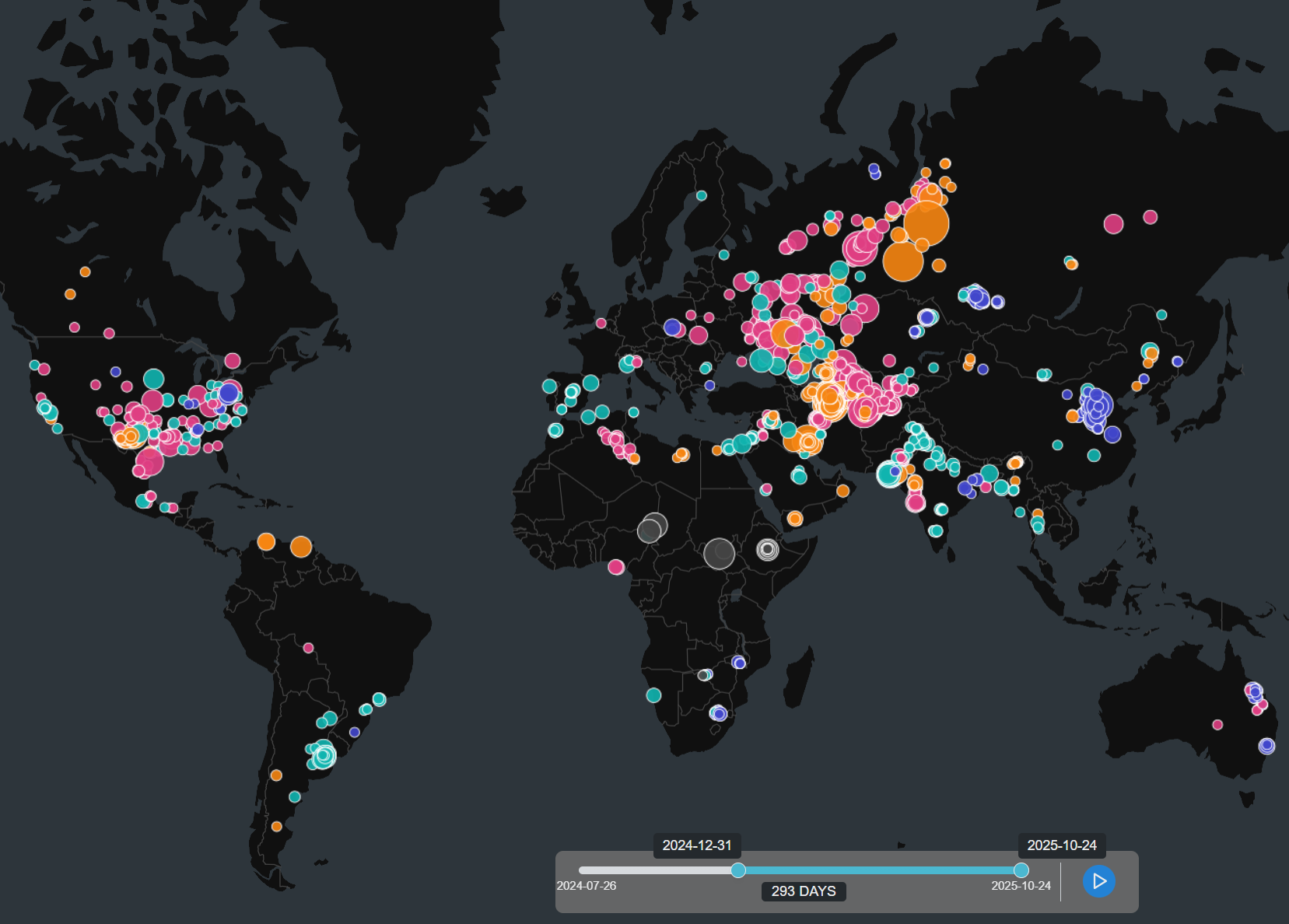
Task: Select the largest orange bubble in Russia
Action: click(x=926, y=223)
